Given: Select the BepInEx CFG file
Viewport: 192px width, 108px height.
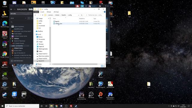Looking at the screenshot, I should (x=57, y=21).
